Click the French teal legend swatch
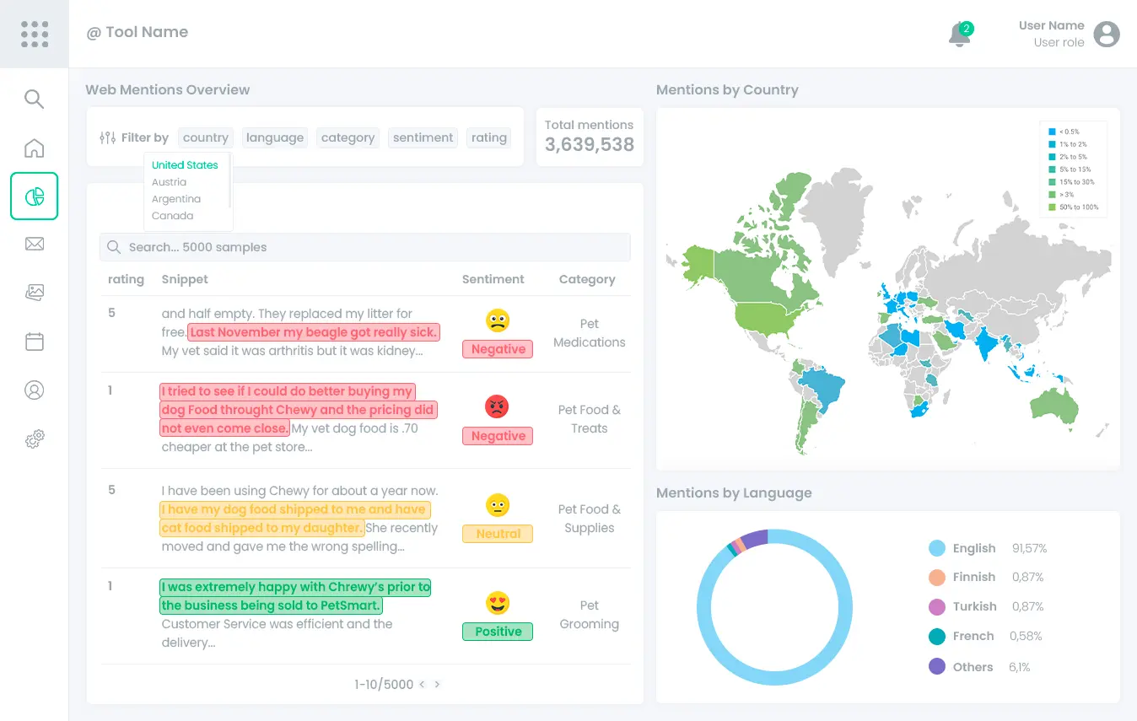 pyautogui.click(x=937, y=637)
